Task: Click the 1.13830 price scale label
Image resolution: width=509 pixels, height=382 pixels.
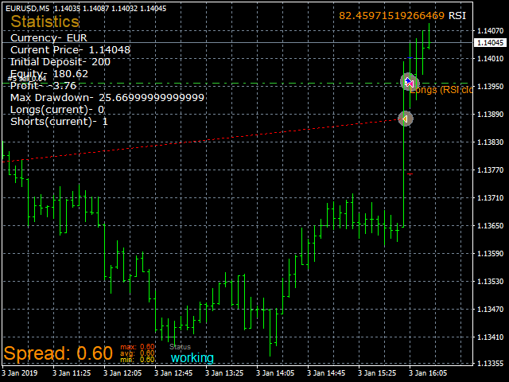Action: pyautogui.click(x=490, y=142)
